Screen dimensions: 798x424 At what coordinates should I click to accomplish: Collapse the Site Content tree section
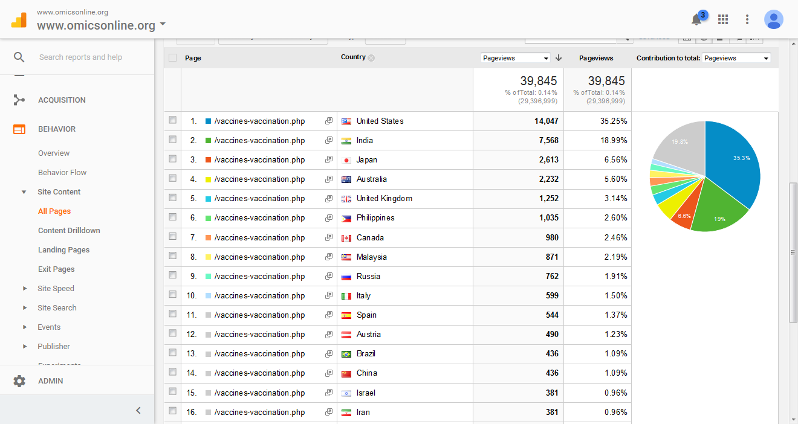click(24, 192)
